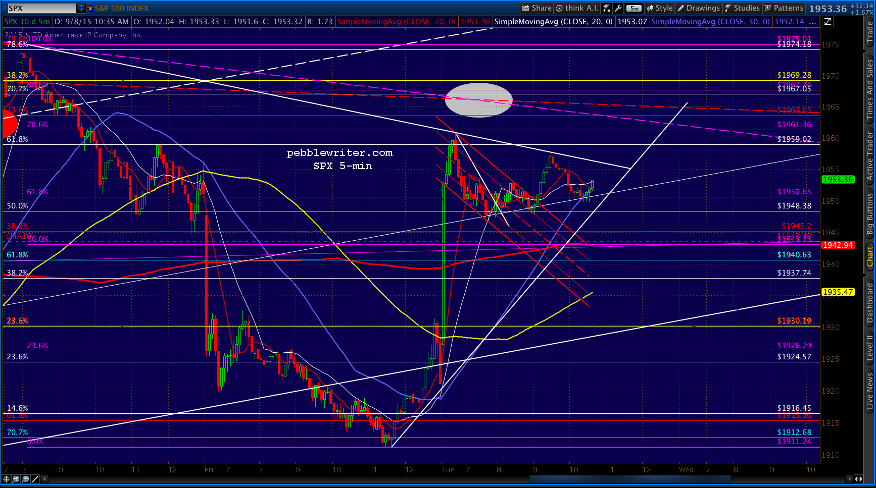This screenshot has width=876, height=488.
Task: Click the $1948.38 Fibonacci level label
Action: (794, 206)
